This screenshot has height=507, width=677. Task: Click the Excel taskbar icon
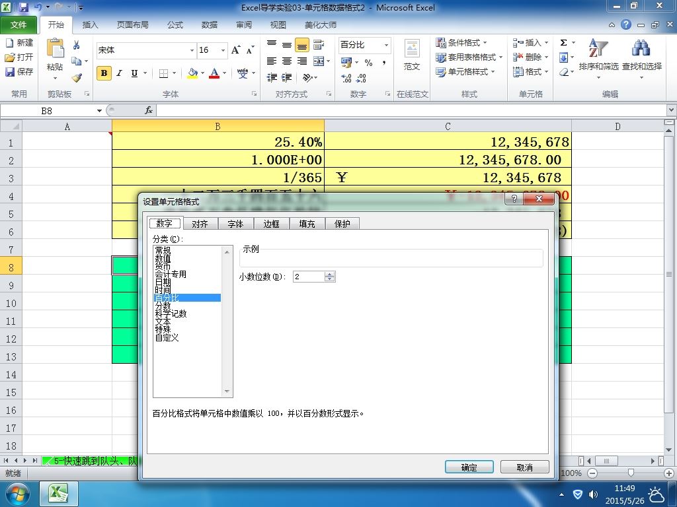tap(59, 494)
